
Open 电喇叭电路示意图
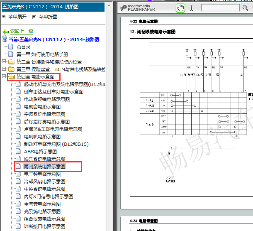[42, 137]
